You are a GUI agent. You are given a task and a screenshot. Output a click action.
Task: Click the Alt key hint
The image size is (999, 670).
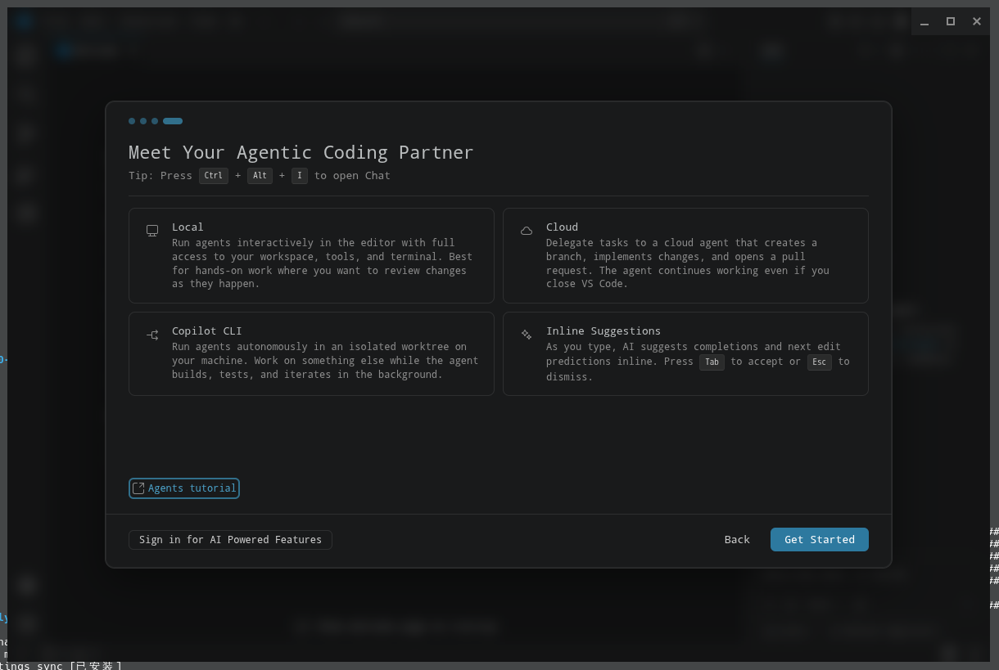coord(260,176)
